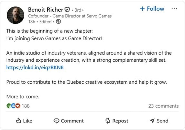Screen dimensions: 185x130
Task: Show the 188 reactions list
Action: (26, 106)
